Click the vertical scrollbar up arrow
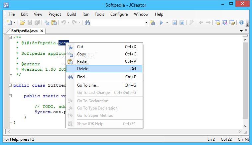252x145 pixels. [245, 40]
